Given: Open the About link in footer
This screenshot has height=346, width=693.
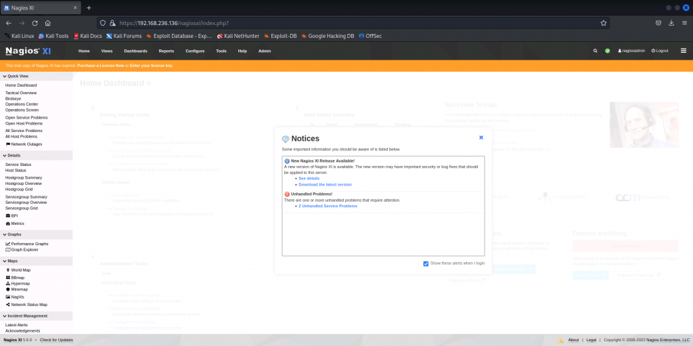Looking at the screenshot, I should coord(573,340).
